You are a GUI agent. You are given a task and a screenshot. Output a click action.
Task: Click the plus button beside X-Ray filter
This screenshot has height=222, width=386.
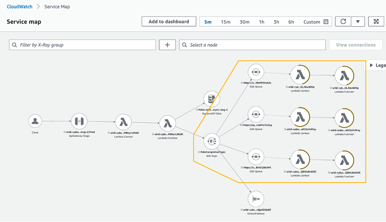(x=167, y=45)
